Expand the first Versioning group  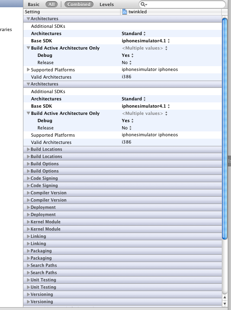(28, 294)
